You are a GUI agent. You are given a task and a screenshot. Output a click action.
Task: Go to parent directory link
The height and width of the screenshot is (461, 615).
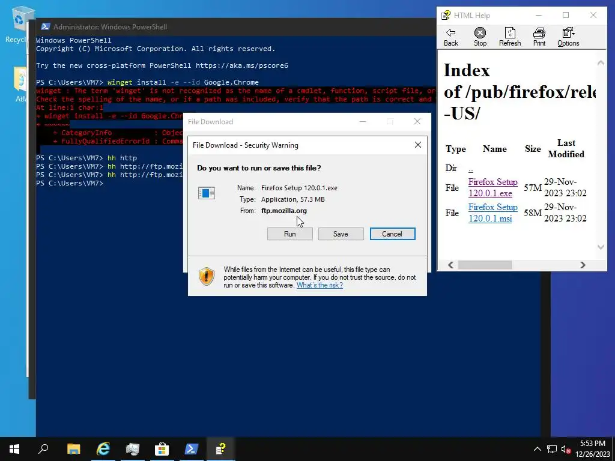tap(471, 169)
